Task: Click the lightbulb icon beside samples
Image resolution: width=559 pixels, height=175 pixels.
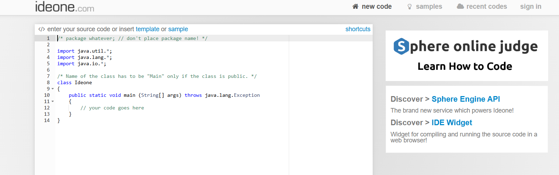Action: 410,7
